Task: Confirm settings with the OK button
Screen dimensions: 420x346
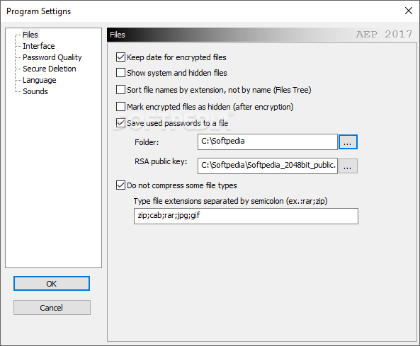Action: point(52,284)
